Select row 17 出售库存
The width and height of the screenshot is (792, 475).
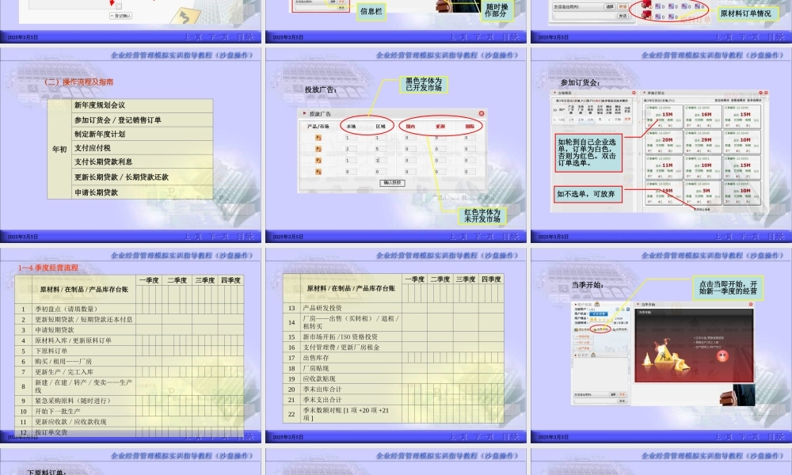(x=394, y=358)
